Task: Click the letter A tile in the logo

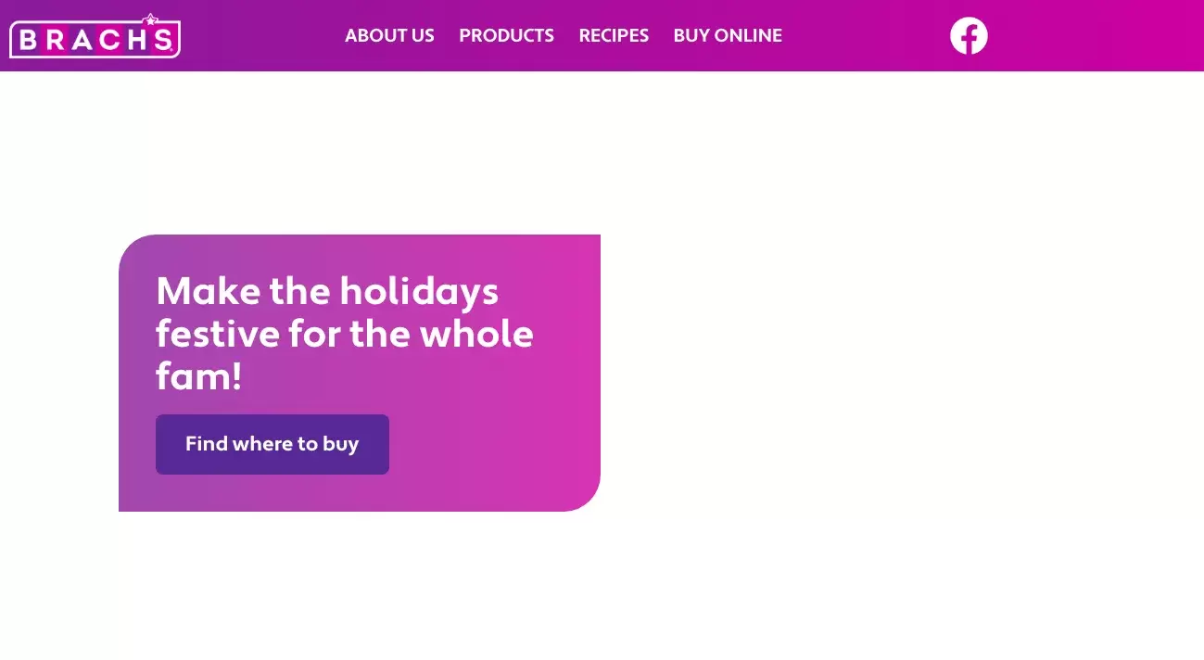Action: click(x=82, y=40)
